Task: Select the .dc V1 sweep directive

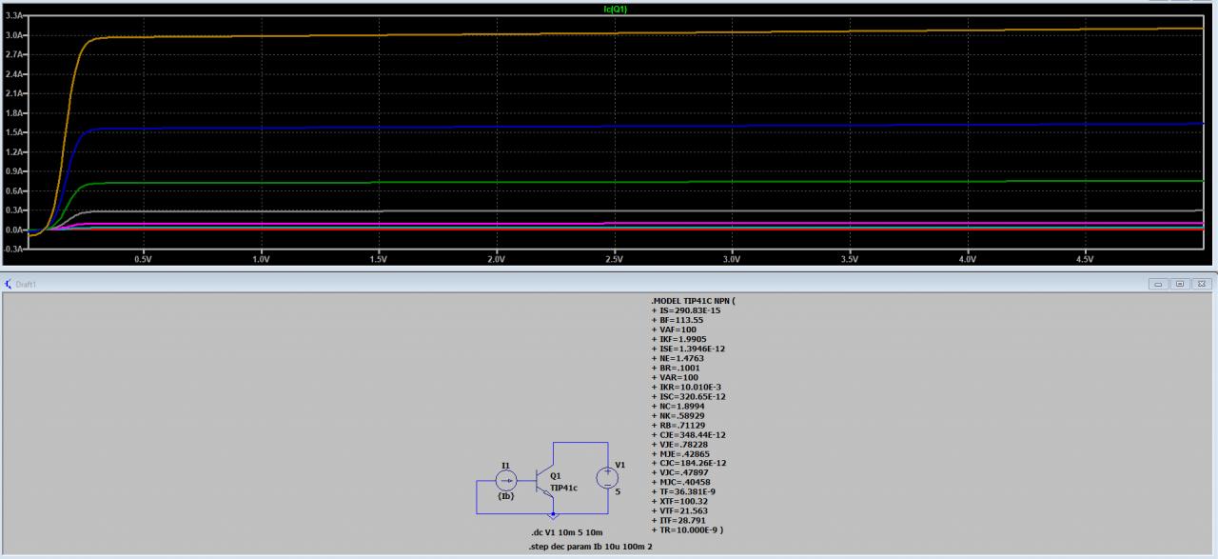Action: point(567,531)
